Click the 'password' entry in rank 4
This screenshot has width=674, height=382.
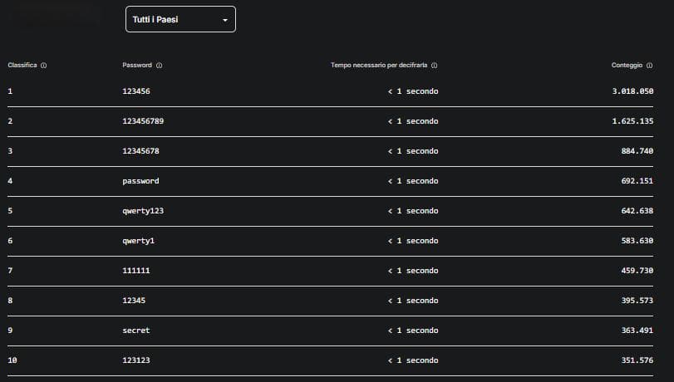140,181
